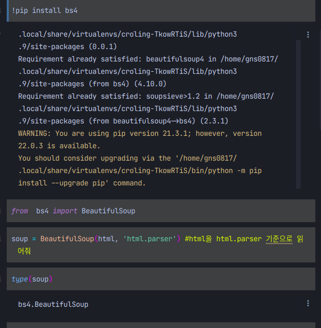The height and width of the screenshot is (328, 321).
Task: Click the 'WARNING: You are using pip' line
Action: (x=140, y=133)
